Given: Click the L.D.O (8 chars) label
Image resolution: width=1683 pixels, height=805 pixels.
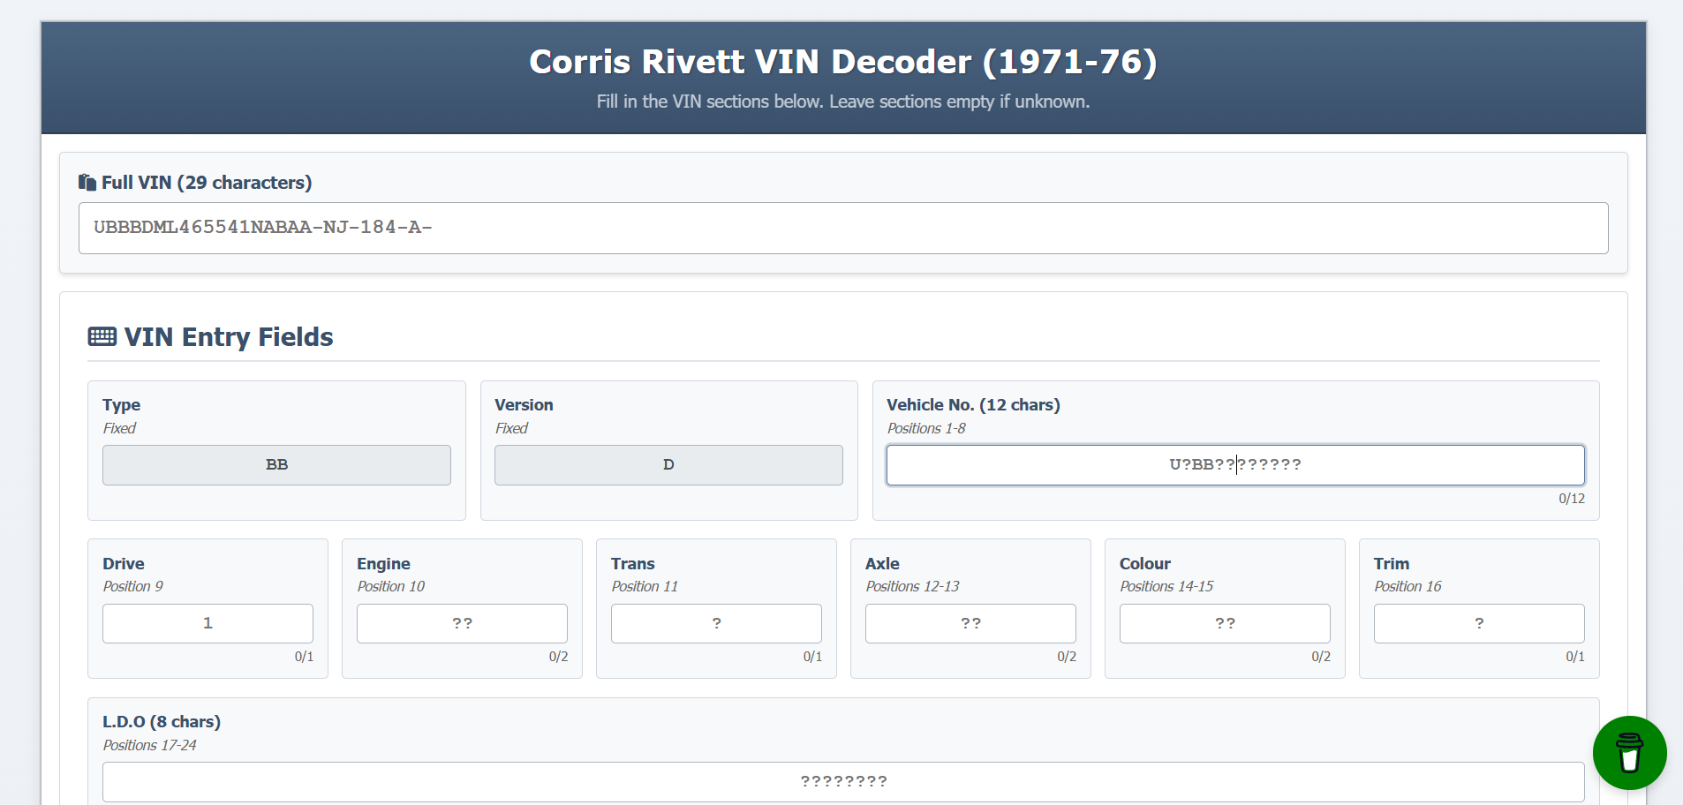Looking at the screenshot, I should pos(162,722).
